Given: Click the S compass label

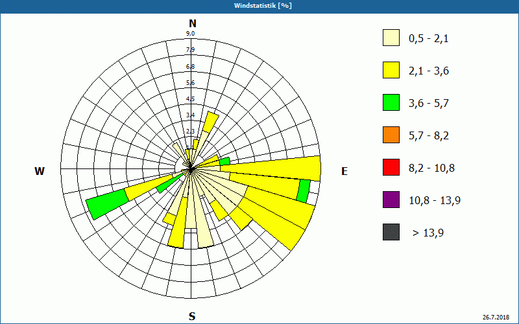Looking at the screenshot, I should (x=192, y=316).
